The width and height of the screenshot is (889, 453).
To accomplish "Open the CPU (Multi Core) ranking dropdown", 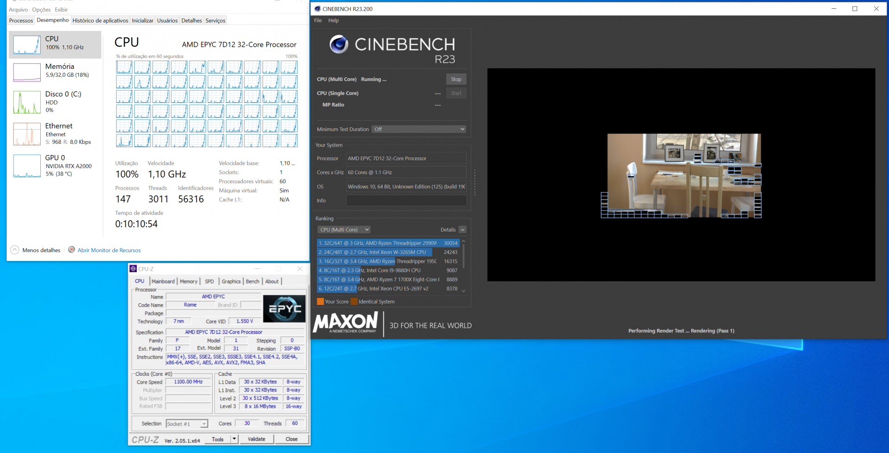I will (344, 230).
